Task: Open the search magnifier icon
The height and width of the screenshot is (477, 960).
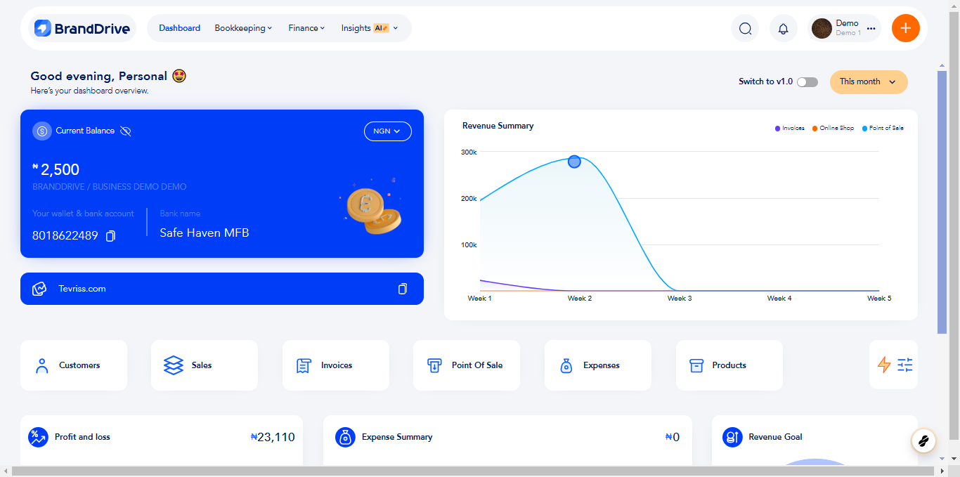Action: [x=745, y=28]
